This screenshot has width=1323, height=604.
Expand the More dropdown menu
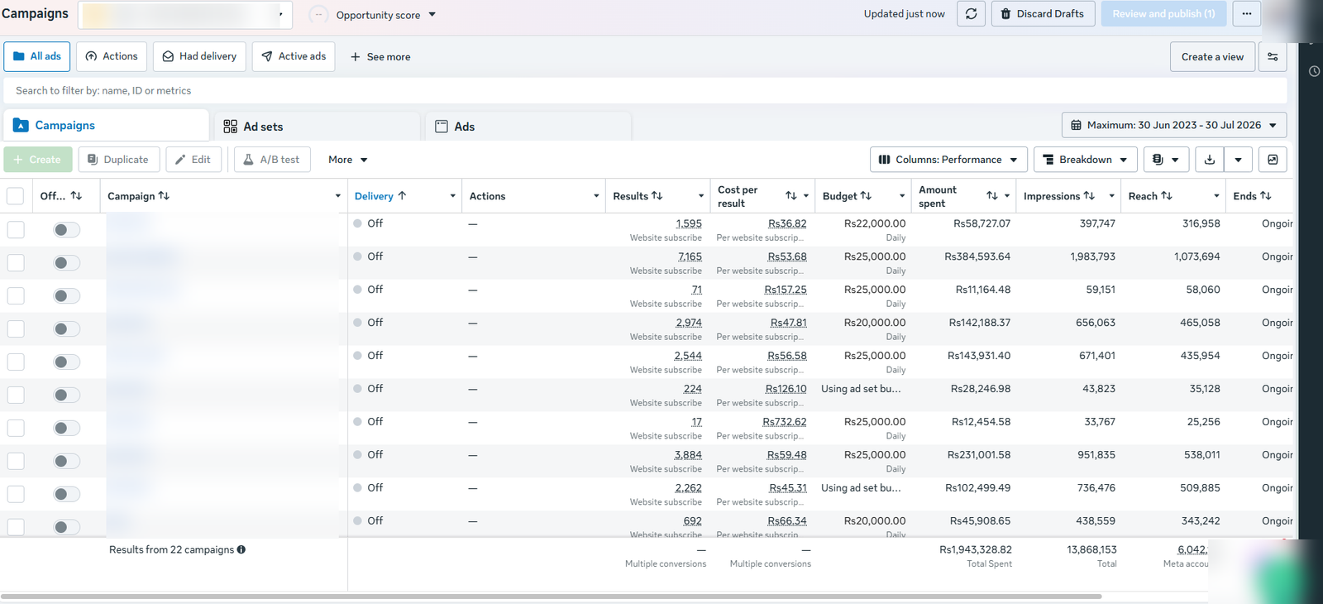[347, 160]
